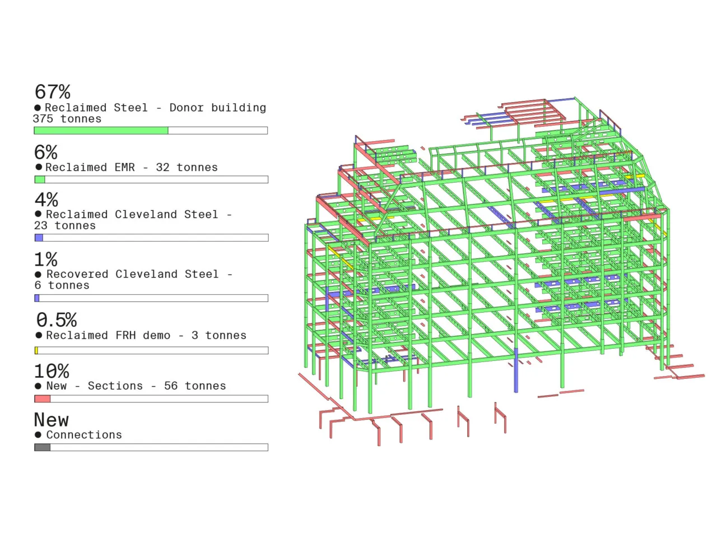Click the "New - Sections - 56 tonnes" label

(136, 386)
